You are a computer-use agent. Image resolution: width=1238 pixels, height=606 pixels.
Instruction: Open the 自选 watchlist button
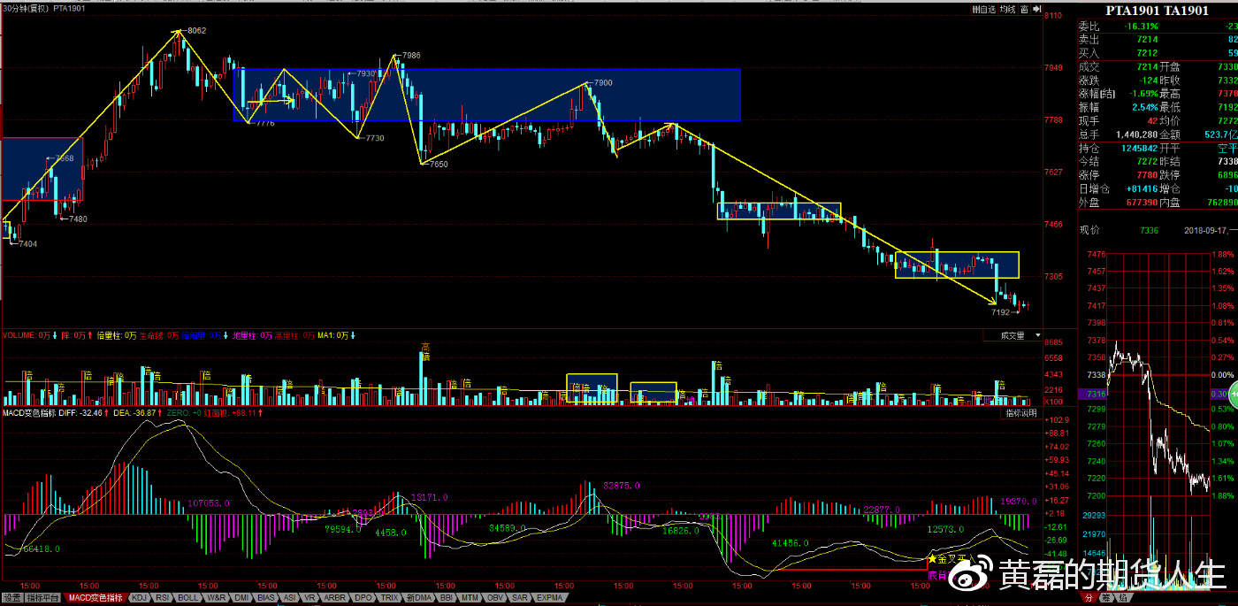pos(983,9)
